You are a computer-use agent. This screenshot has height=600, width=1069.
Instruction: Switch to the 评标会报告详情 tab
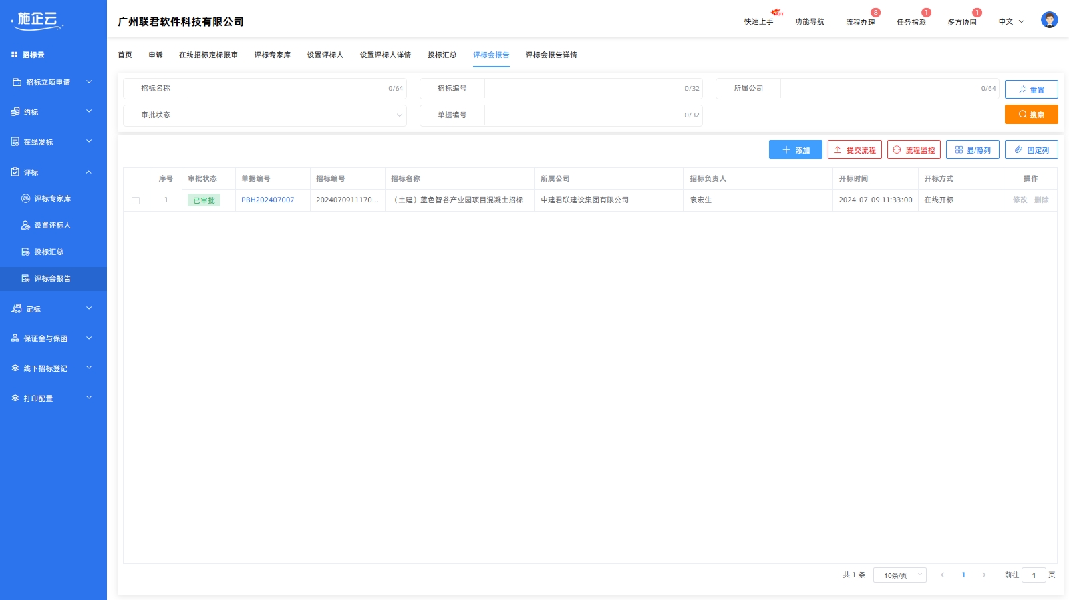pyautogui.click(x=551, y=55)
